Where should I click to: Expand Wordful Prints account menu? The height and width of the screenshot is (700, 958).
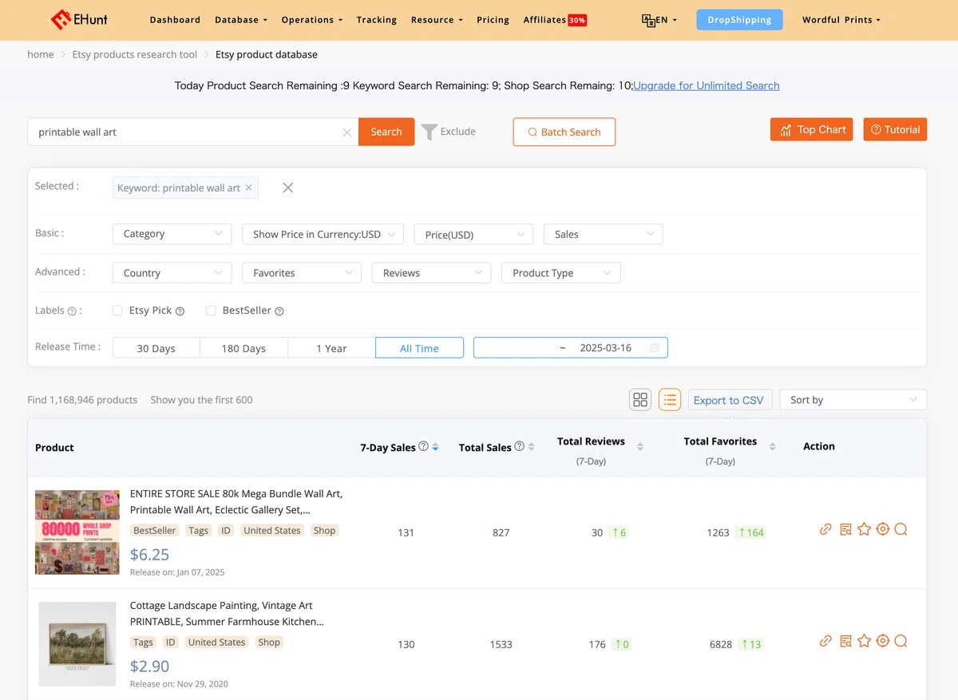tap(841, 20)
